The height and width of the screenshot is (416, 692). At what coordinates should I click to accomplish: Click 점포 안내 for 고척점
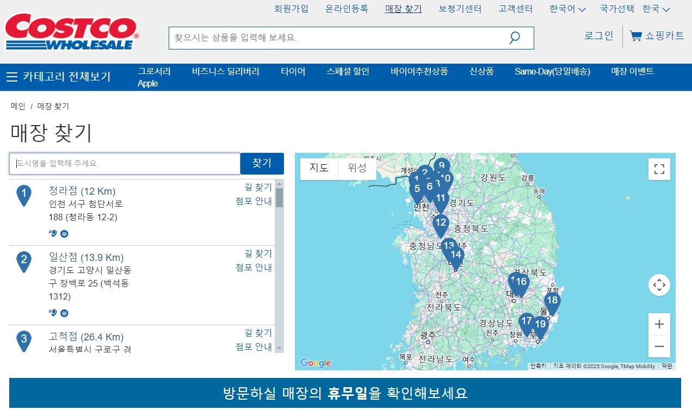[254, 347]
